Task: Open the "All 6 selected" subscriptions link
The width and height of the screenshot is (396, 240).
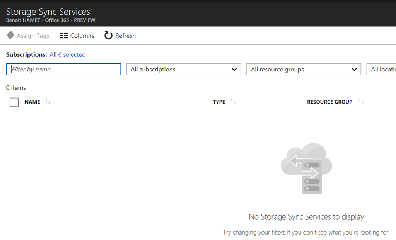Action: click(x=68, y=54)
